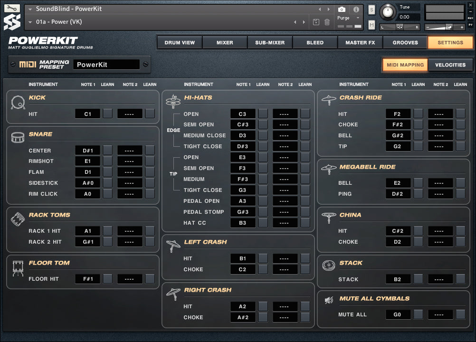Open the wrench instrument options icon
The width and height of the screenshot is (476, 342).
[x=12, y=8]
